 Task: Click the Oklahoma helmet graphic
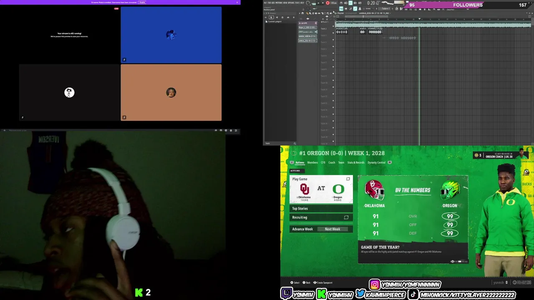pyautogui.click(x=374, y=190)
